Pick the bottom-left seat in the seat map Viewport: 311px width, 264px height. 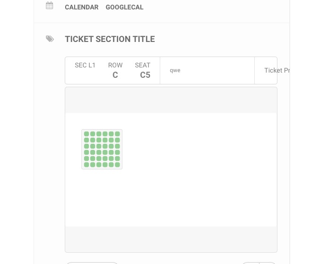click(x=86, y=165)
